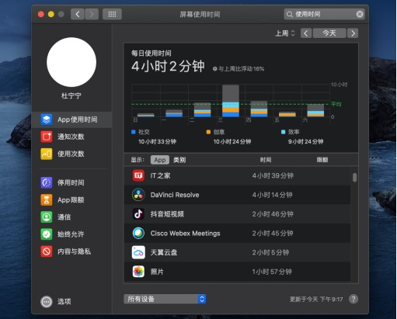Show all preferences grid
397x319 pixels.
(112, 14)
